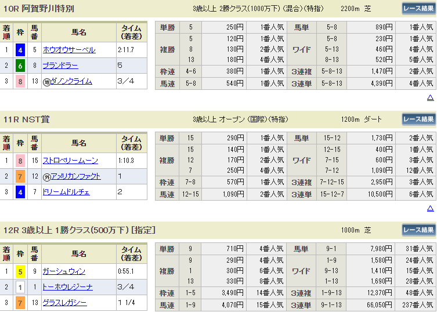437x312 pixels.
Task: Click 10R 単勝 payout 250円
Action: click(234, 27)
